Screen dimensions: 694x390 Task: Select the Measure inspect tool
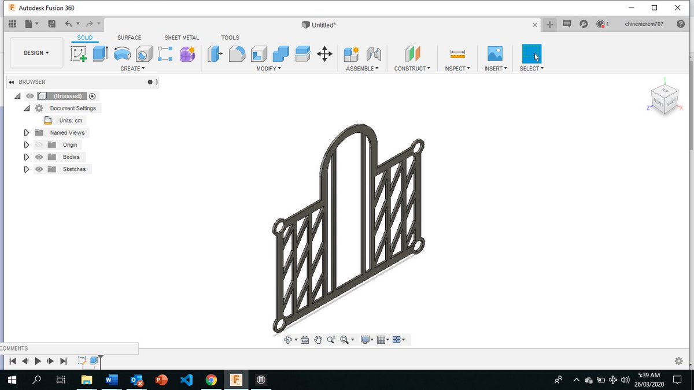tap(457, 54)
